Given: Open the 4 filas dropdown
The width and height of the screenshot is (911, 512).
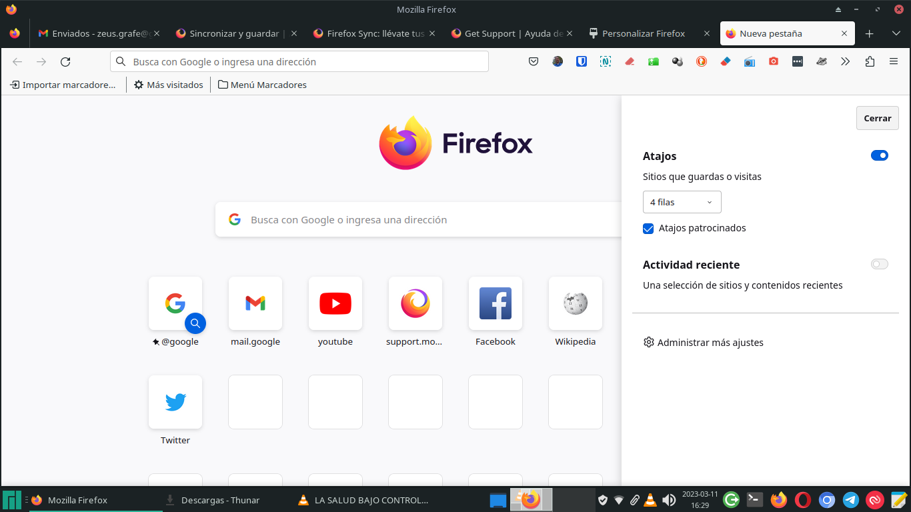Looking at the screenshot, I should click(x=682, y=202).
